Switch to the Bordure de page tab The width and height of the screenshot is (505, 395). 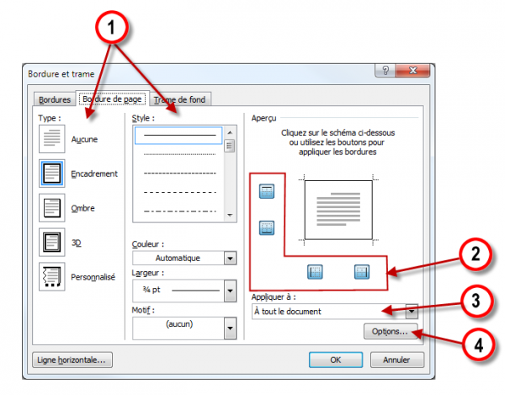click(x=112, y=99)
